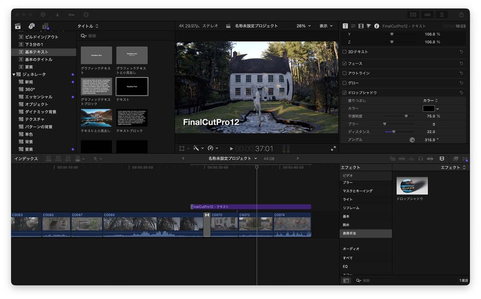481x299 pixels.
Task: Show the effects browser icon
Action: click(x=456, y=159)
